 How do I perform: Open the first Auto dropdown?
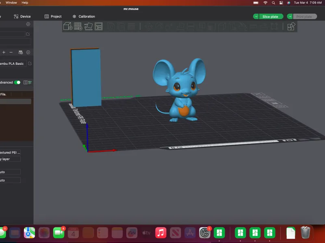pyautogui.click(x=10, y=172)
